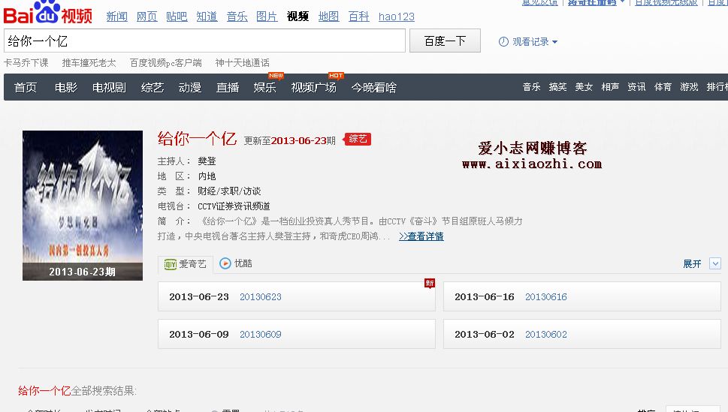Focus the search box containing 给你一个亿

coord(205,41)
